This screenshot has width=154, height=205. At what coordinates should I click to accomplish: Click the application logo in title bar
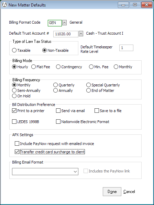[x=4, y=5]
